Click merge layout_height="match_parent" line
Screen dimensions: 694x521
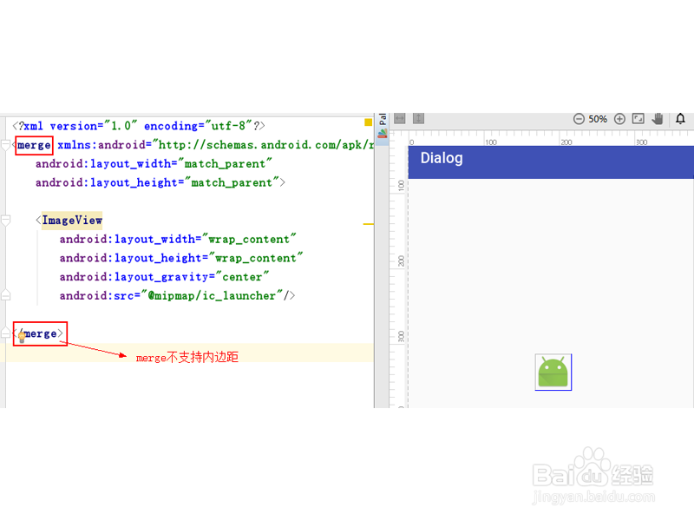click(160, 182)
